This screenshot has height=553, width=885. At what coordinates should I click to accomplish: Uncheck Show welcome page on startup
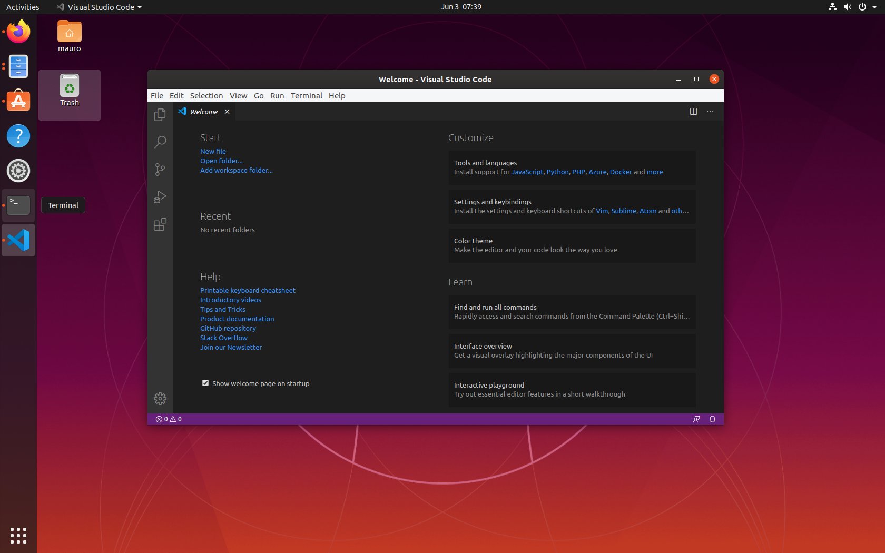point(205,383)
